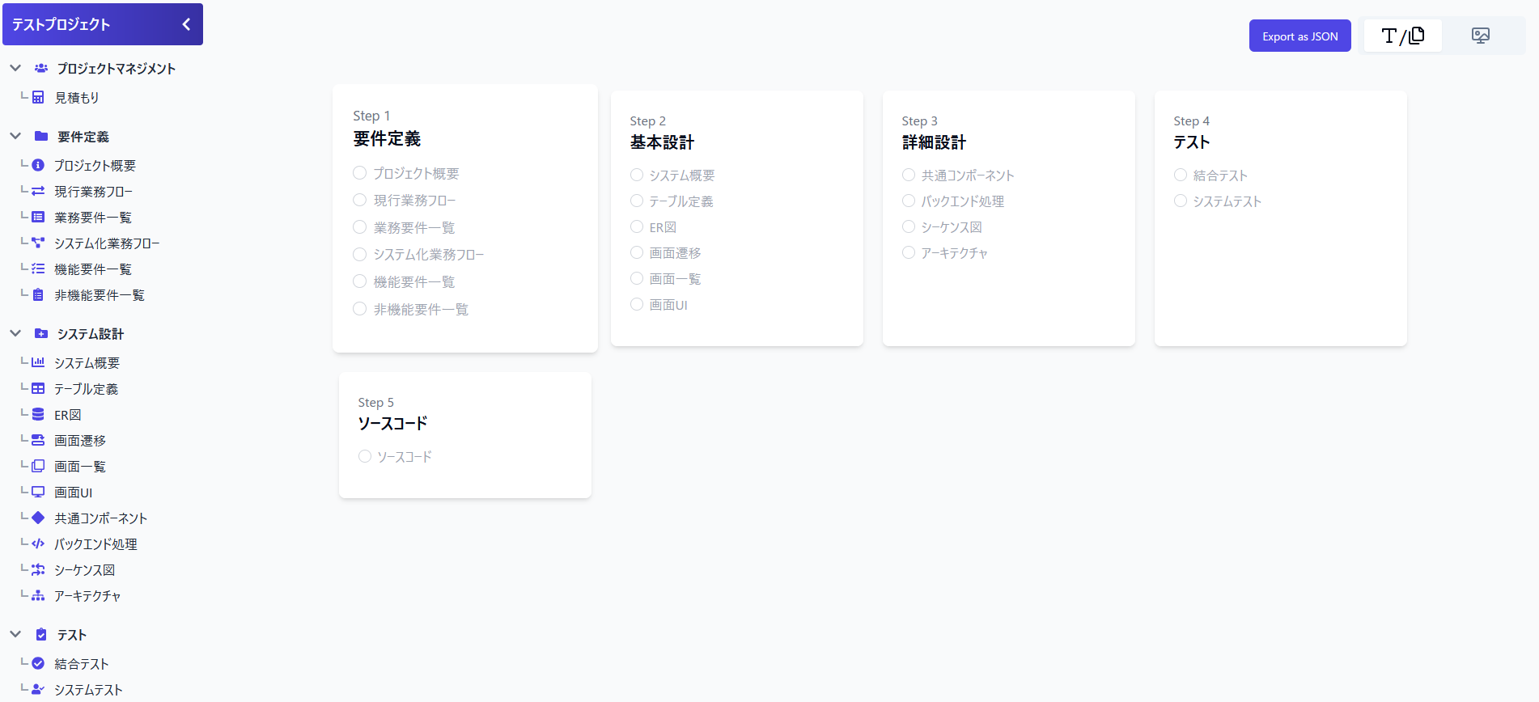
Task: Open 見積もり in sidebar
Action: [x=77, y=97]
